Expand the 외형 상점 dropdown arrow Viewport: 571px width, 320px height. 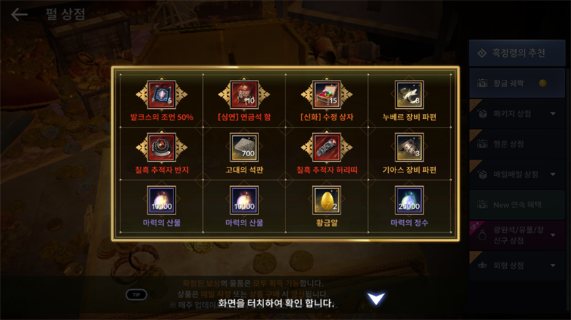coord(552,265)
